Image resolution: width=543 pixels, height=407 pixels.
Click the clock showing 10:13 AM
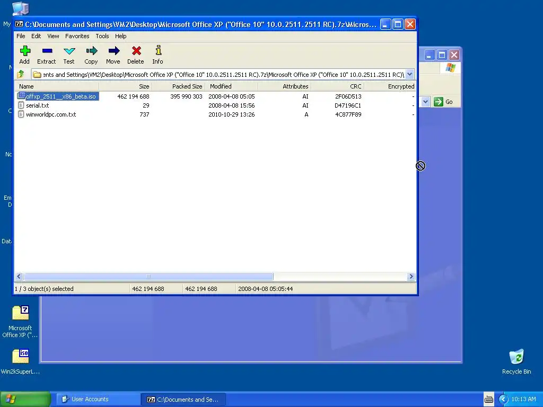[x=523, y=400]
